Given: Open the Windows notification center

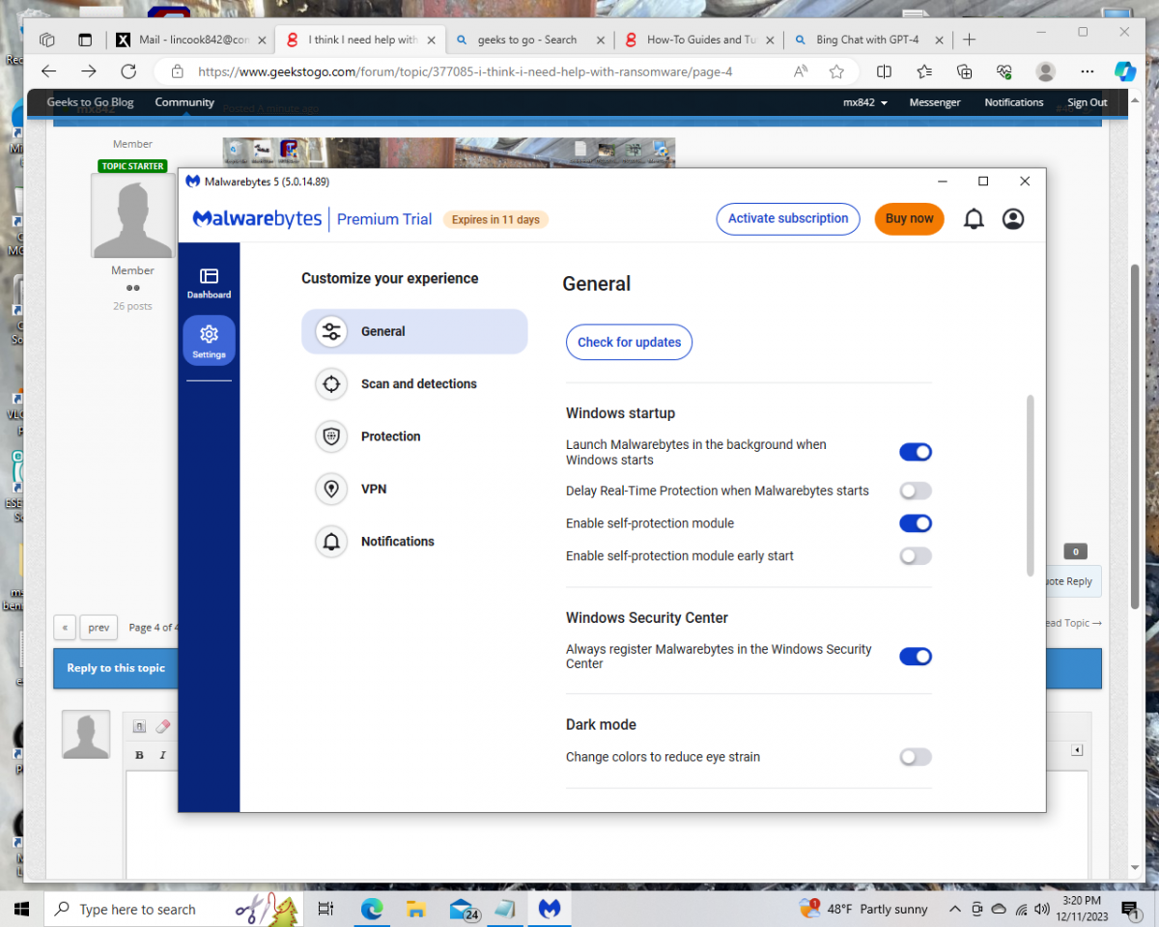Looking at the screenshot, I should [1129, 909].
